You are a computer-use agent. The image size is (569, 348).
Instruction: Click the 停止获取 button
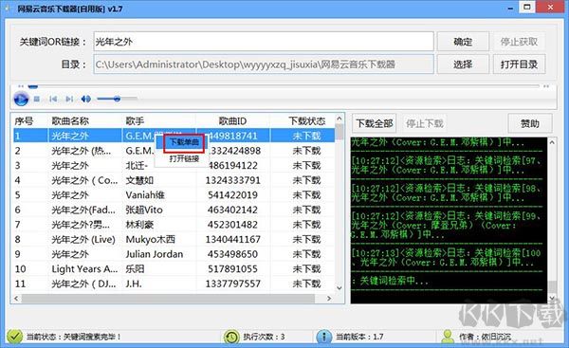click(519, 42)
